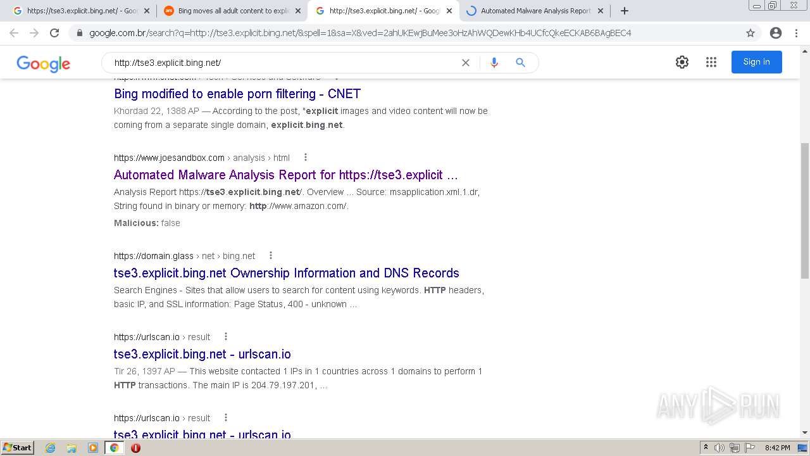Image resolution: width=810 pixels, height=456 pixels.
Task: Open the Google logo home link
Action: point(43,63)
